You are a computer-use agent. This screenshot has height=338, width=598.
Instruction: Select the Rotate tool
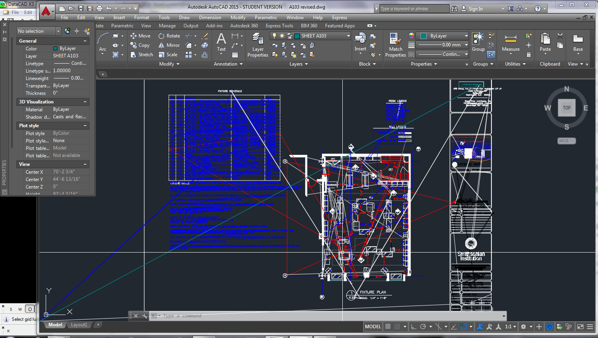point(169,36)
